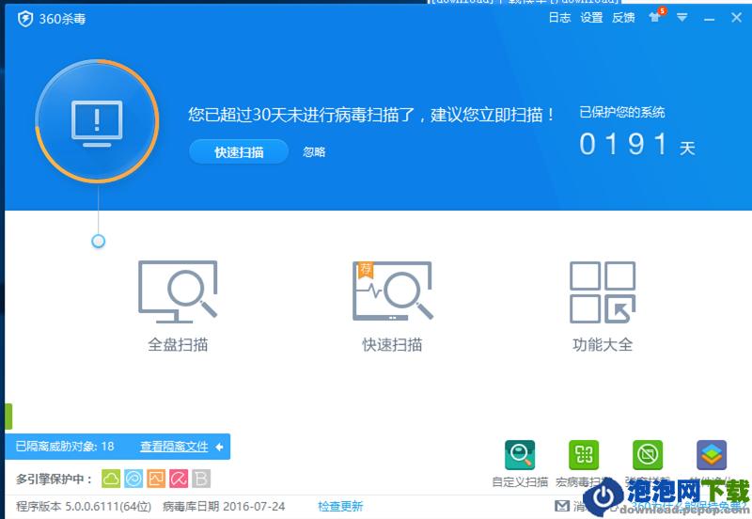The height and width of the screenshot is (519, 752).
Task: Click 病毒库日期 2016-07-24 text
Action: [224, 506]
